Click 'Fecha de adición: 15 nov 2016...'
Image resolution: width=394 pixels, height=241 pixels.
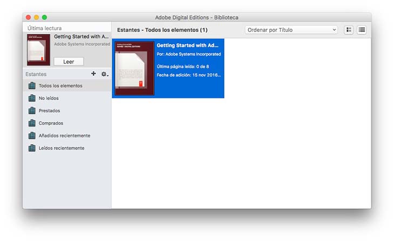189,75
